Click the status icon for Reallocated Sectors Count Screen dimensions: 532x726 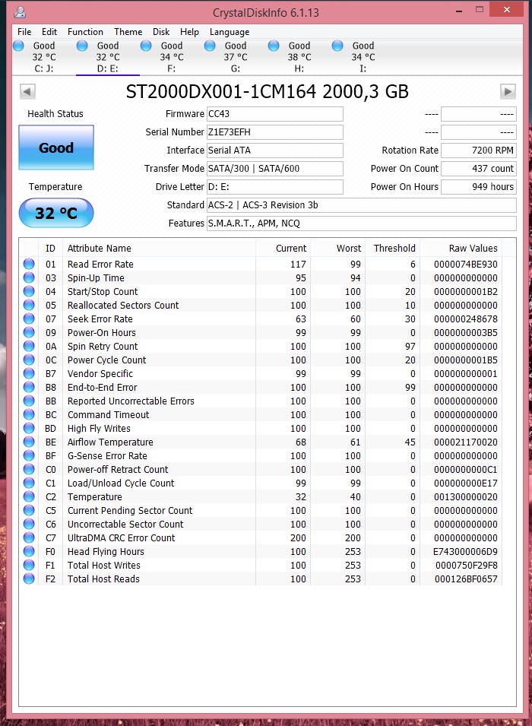pos(29,305)
